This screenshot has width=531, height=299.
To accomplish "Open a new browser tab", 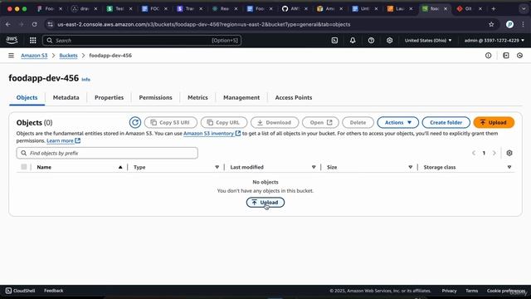I will [494, 9].
